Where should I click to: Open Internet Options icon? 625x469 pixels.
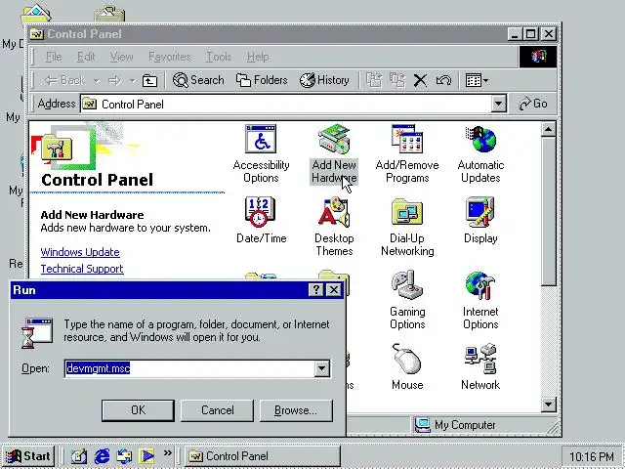(x=480, y=300)
